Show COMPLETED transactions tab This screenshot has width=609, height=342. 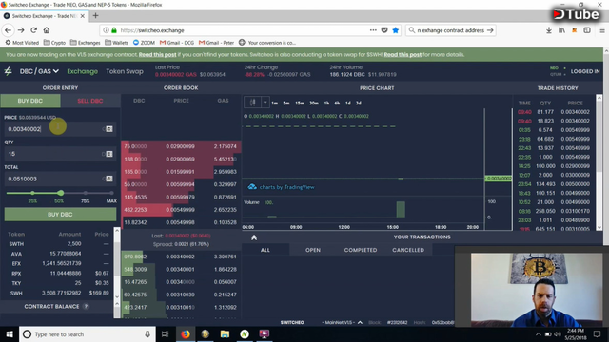[x=361, y=250]
